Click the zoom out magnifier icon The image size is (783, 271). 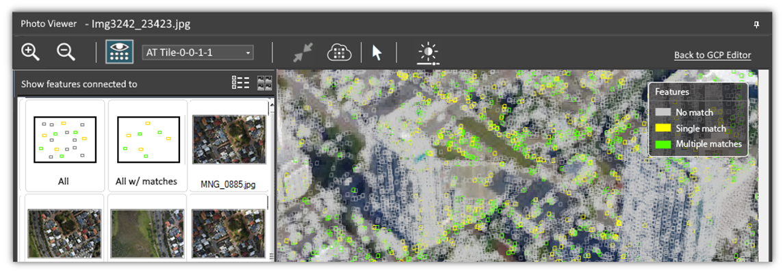(x=66, y=52)
